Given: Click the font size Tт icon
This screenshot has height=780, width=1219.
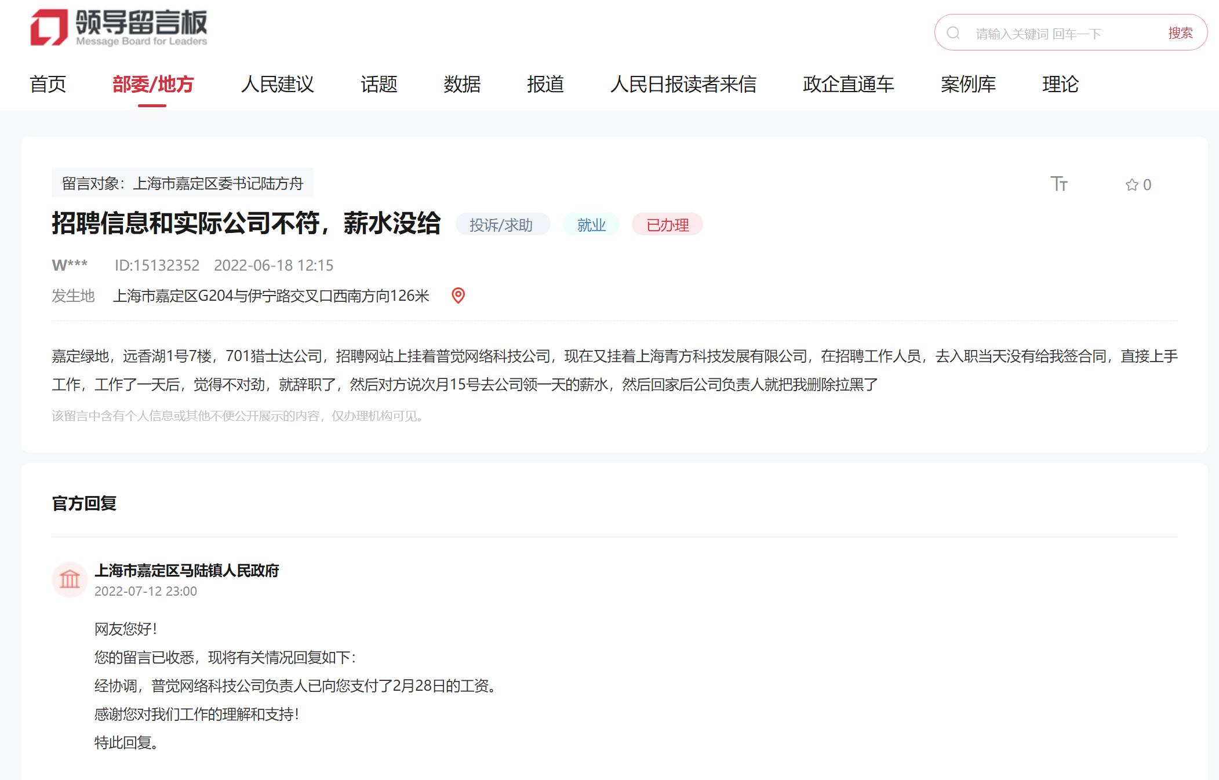Looking at the screenshot, I should tap(1058, 184).
